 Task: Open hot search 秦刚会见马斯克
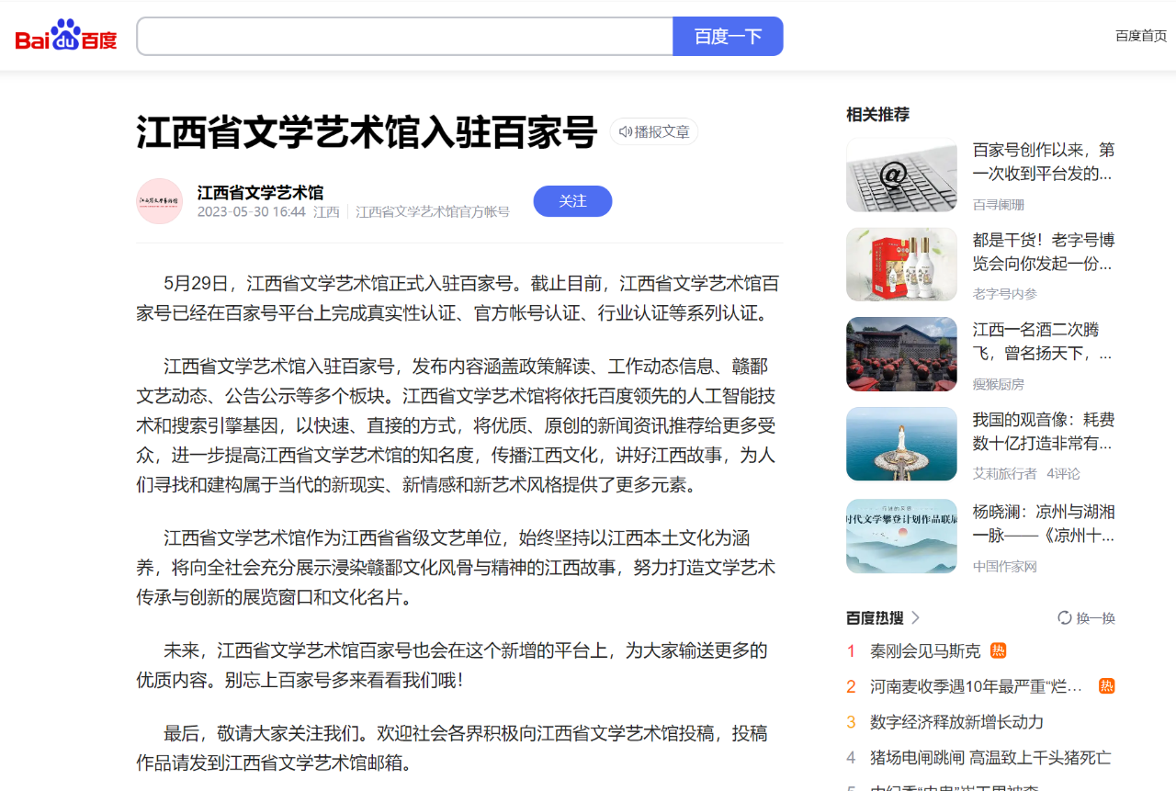(925, 650)
